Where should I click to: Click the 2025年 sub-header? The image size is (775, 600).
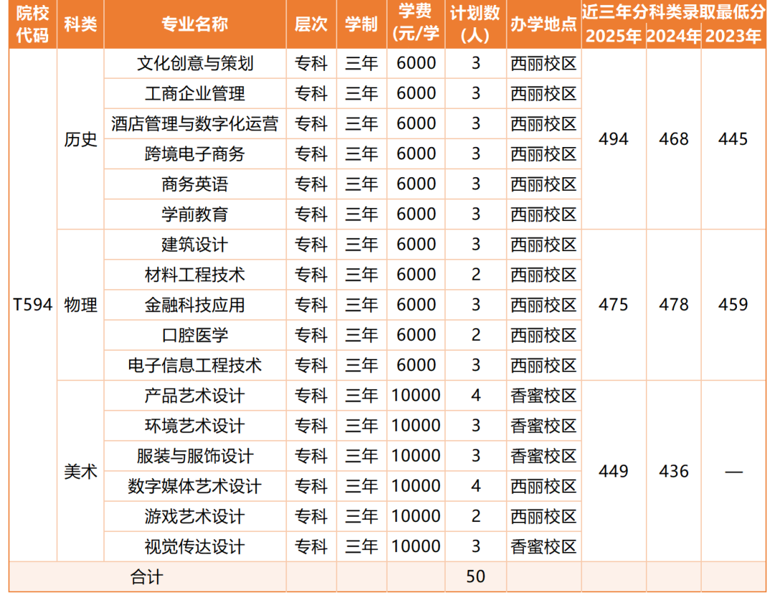coord(614,36)
